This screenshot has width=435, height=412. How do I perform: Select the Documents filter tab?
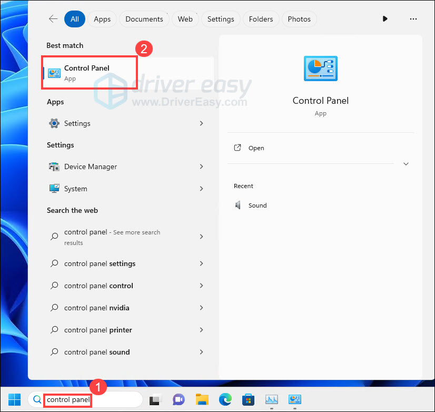144,19
